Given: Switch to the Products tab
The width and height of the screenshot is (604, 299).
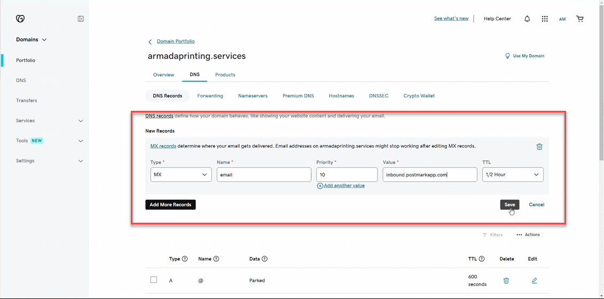Looking at the screenshot, I should click(225, 75).
